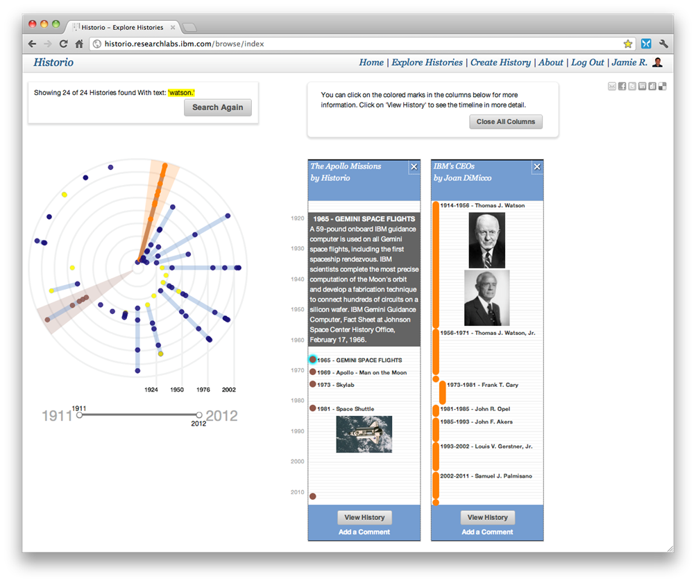Share on Facebook icon
This screenshot has height=583, width=696.
[x=622, y=86]
